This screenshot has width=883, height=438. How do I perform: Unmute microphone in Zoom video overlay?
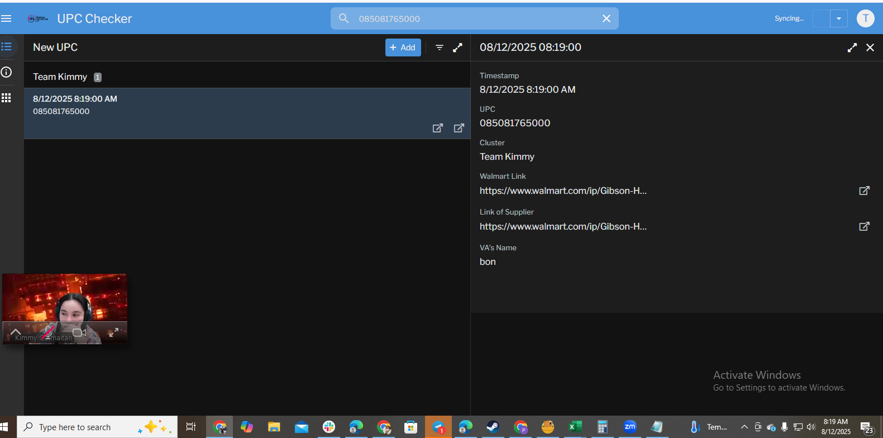(x=49, y=332)
